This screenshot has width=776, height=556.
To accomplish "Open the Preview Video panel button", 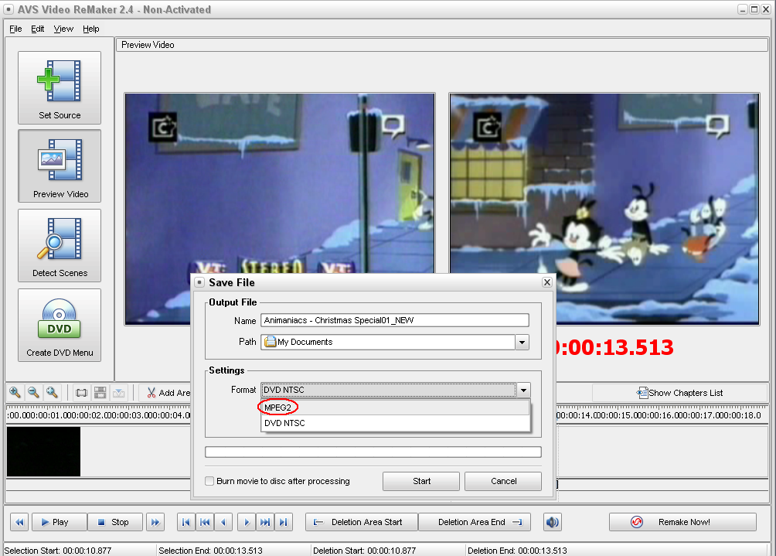I will pos(60,166).
